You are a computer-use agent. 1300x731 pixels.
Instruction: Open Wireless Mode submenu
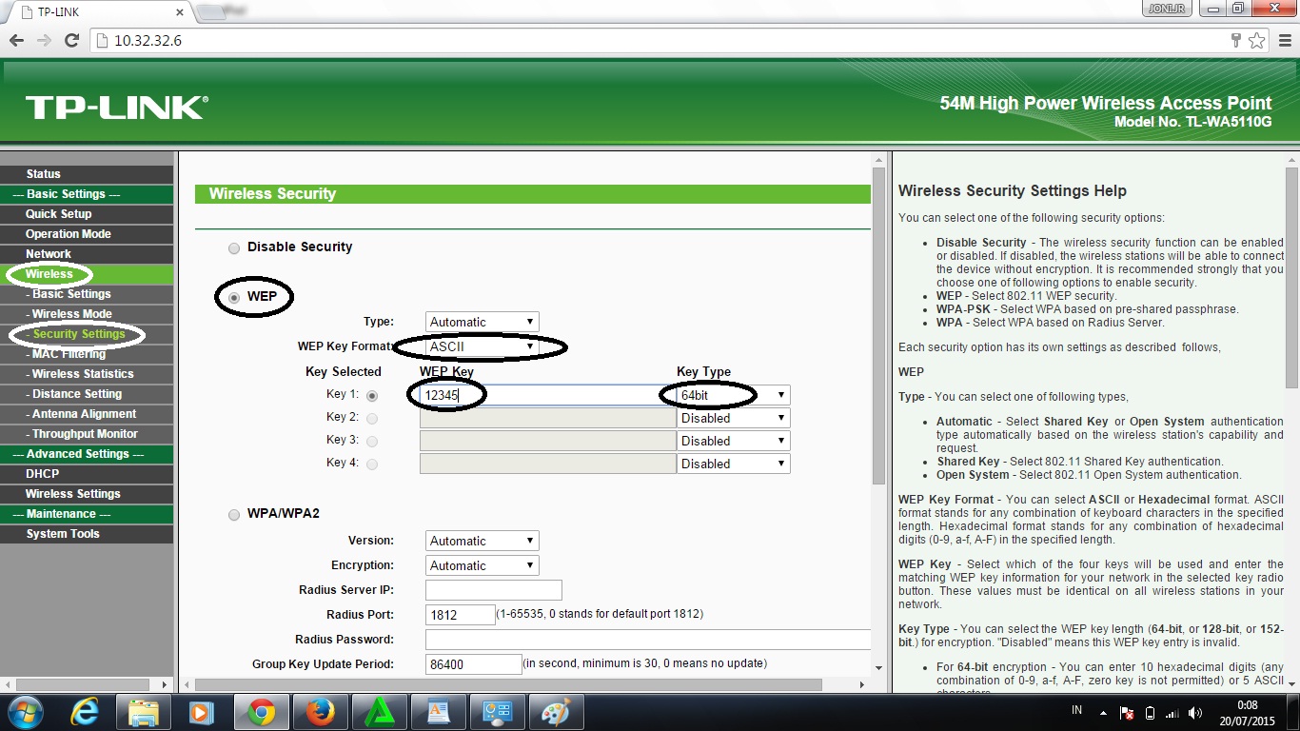(87, 314)
